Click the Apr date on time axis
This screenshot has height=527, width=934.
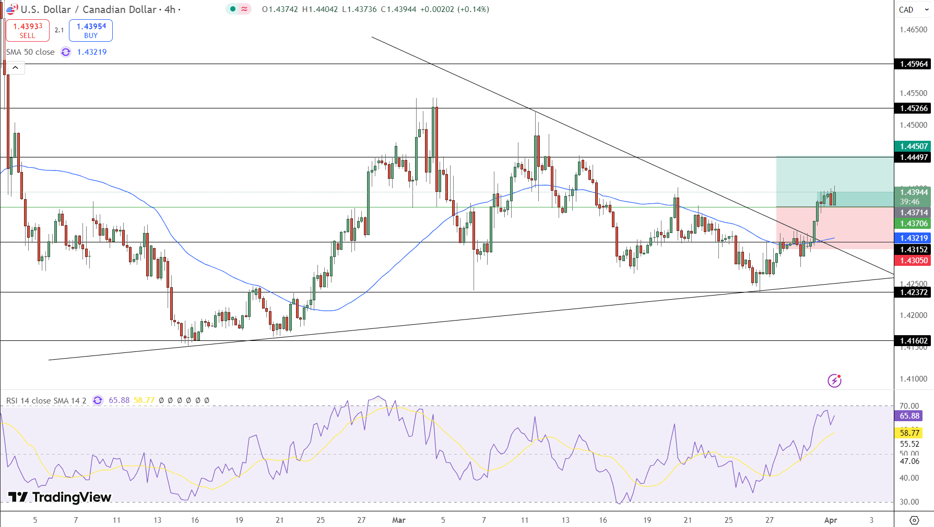pos(831,520)
